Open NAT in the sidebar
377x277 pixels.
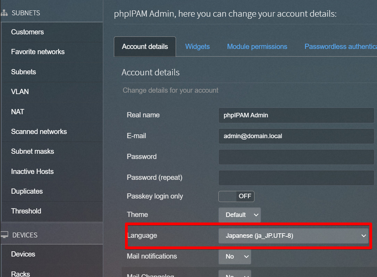(52, 112)
